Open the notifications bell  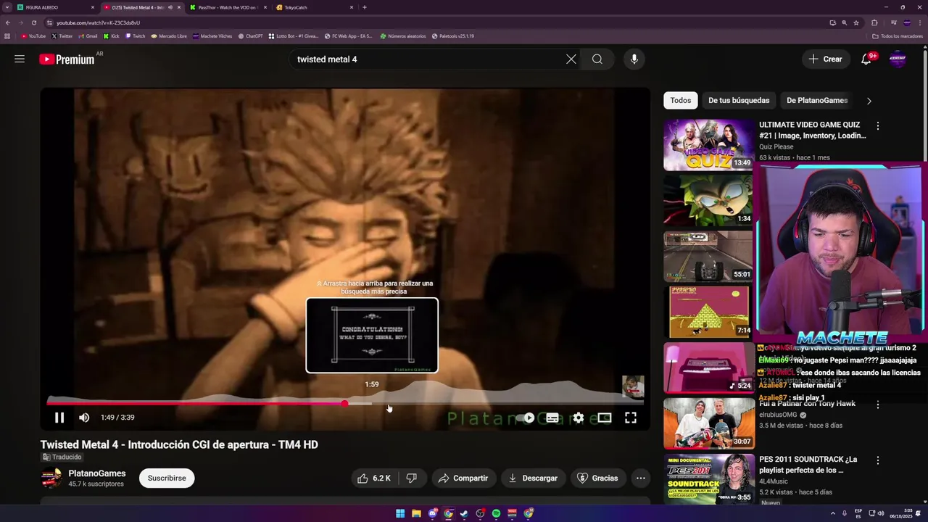click(866, 59)
